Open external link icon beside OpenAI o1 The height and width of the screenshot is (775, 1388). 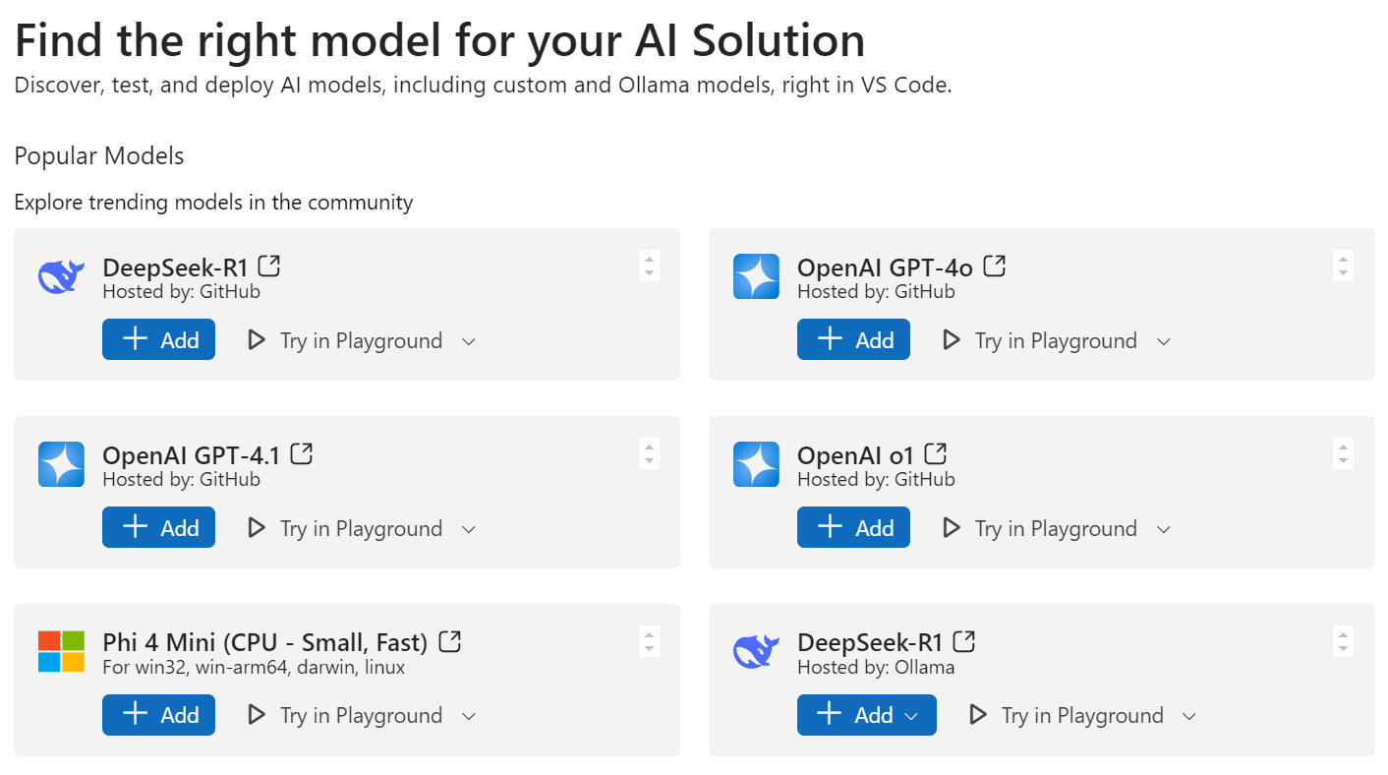[936, 453]
